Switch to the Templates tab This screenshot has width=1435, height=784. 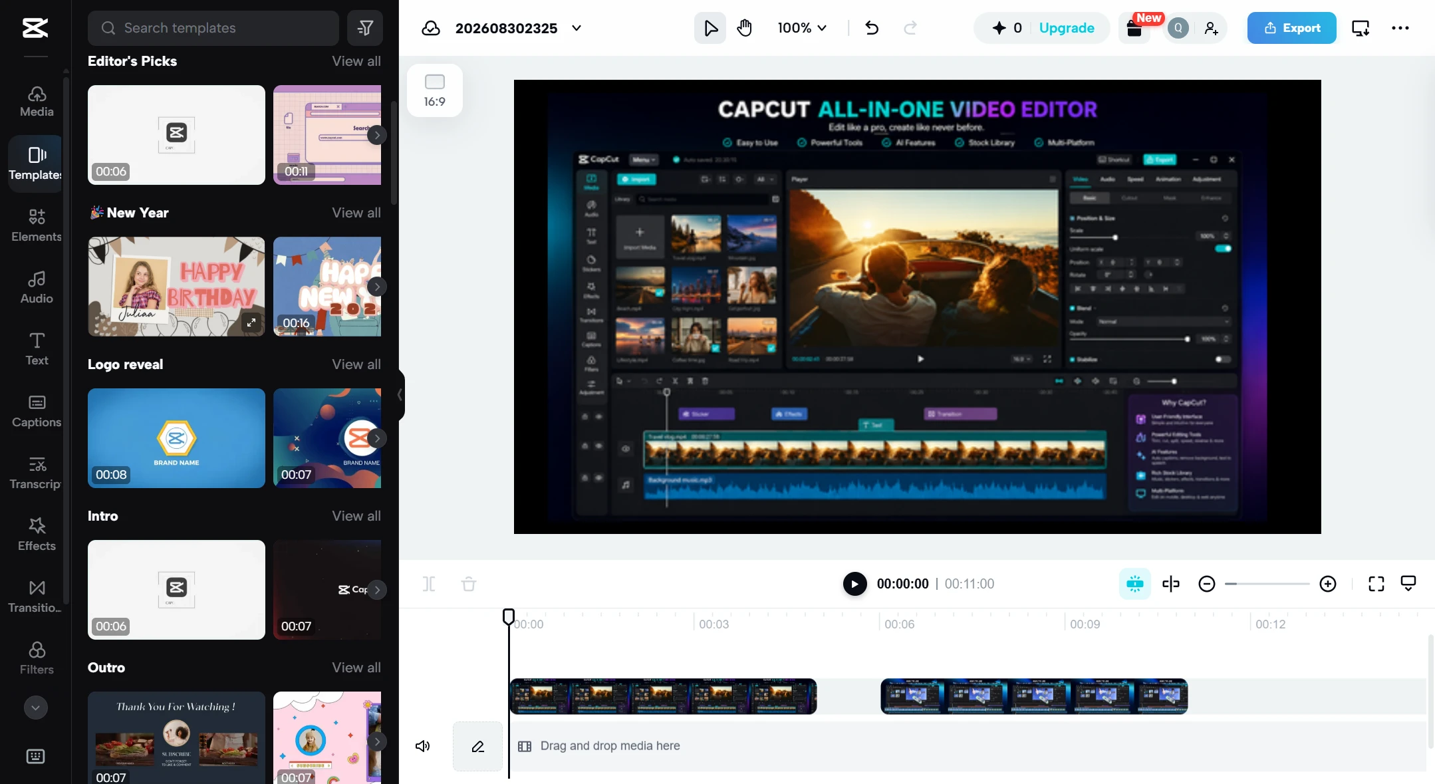pos(37,164)
